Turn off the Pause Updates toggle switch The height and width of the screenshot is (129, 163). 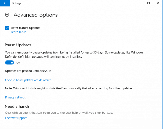click(x=9, y=63)
